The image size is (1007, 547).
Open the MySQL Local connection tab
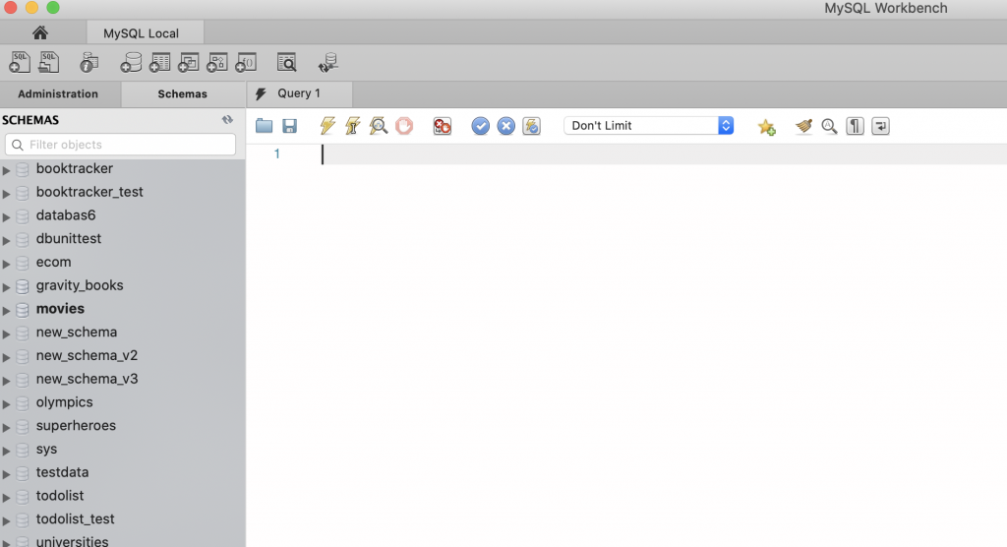(141, 33)
